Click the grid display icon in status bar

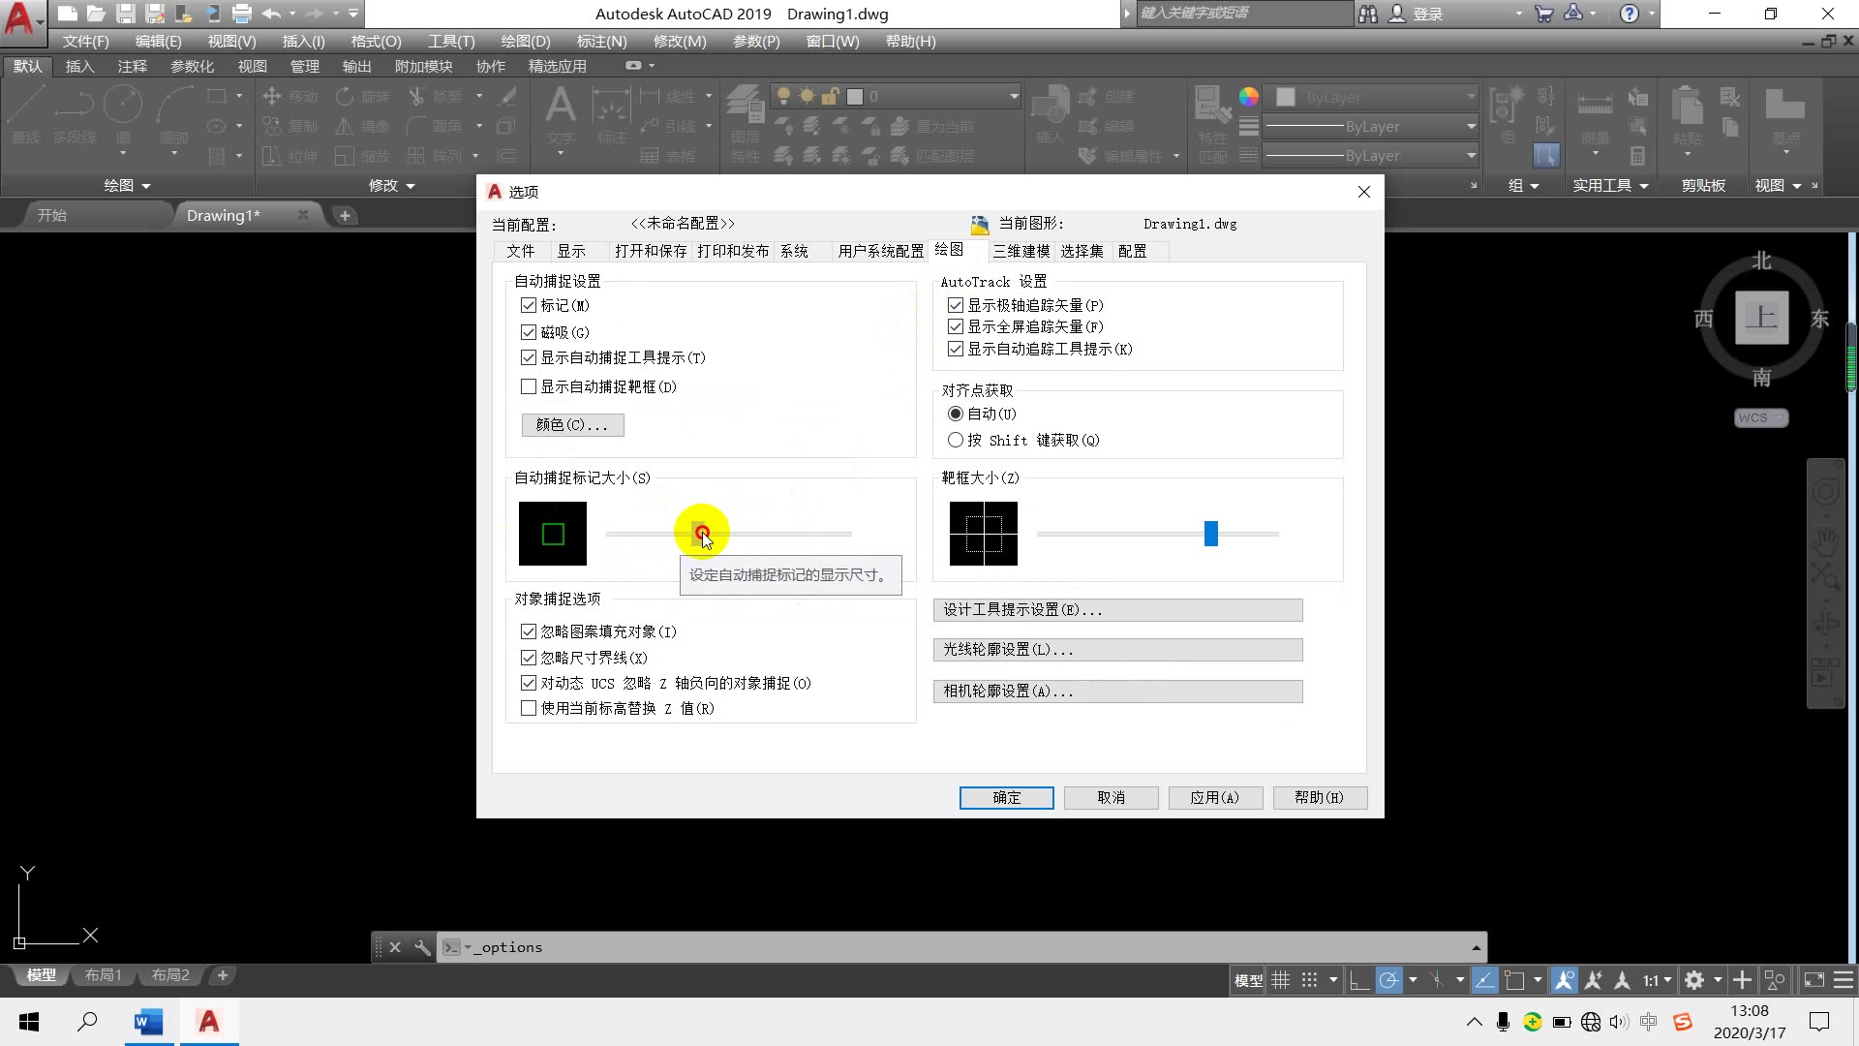1280,980
